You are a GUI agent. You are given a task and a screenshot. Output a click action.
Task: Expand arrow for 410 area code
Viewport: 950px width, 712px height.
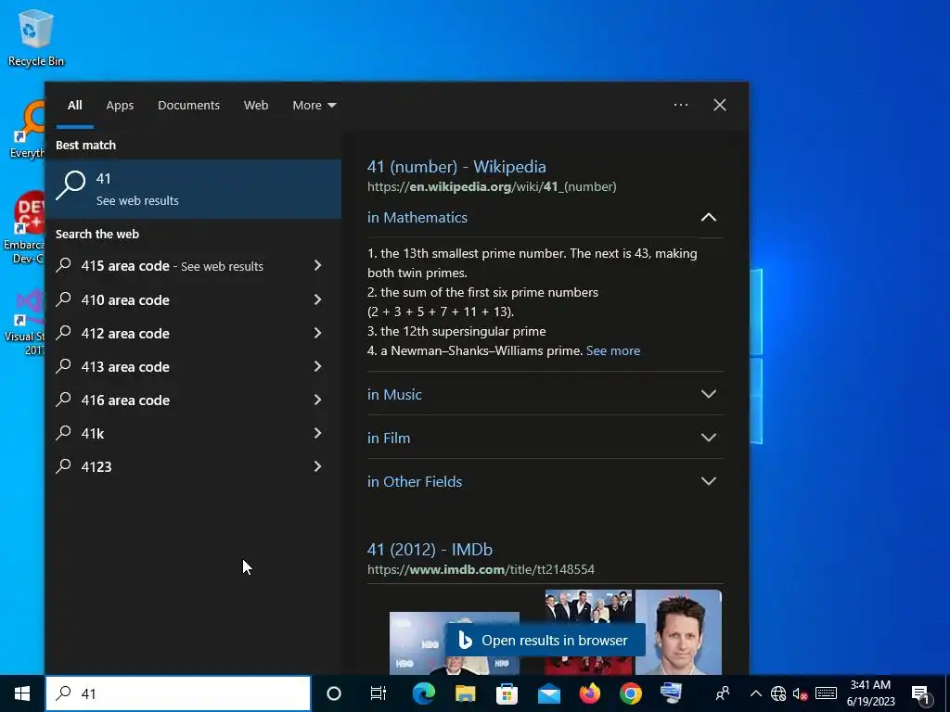pyautogui.click(x=317, y=299)
